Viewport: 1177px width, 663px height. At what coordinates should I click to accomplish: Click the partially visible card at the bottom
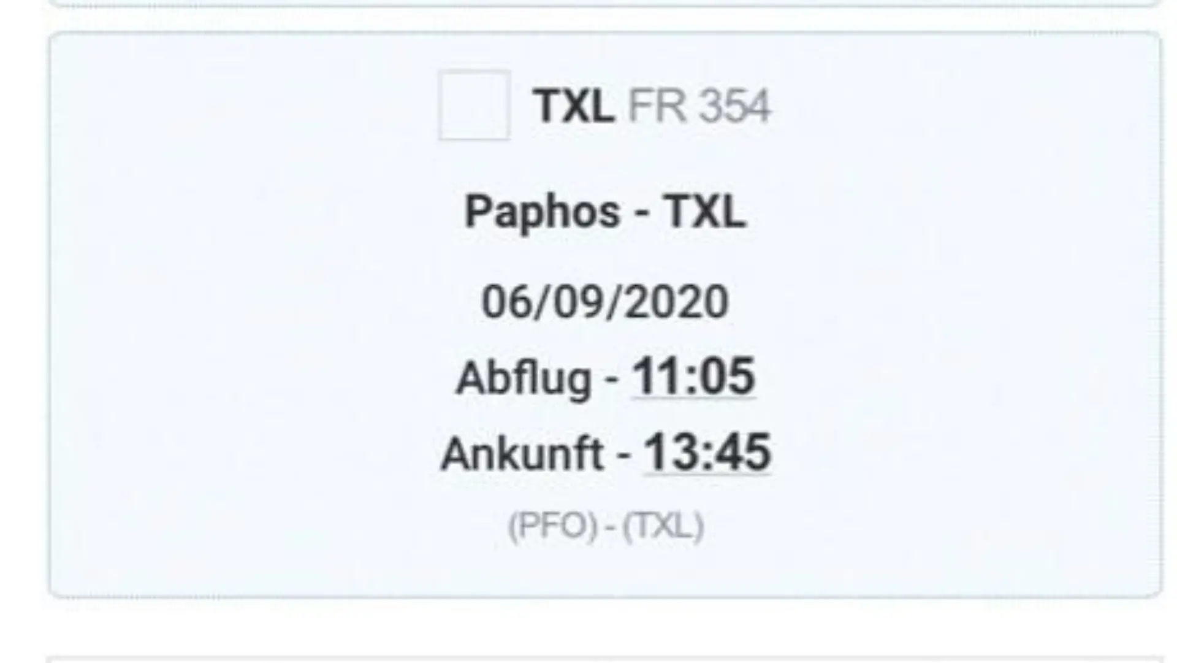point(605,659)
